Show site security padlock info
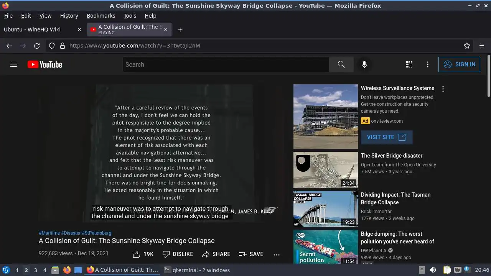 pyautogui.click(x=63, y=46)
